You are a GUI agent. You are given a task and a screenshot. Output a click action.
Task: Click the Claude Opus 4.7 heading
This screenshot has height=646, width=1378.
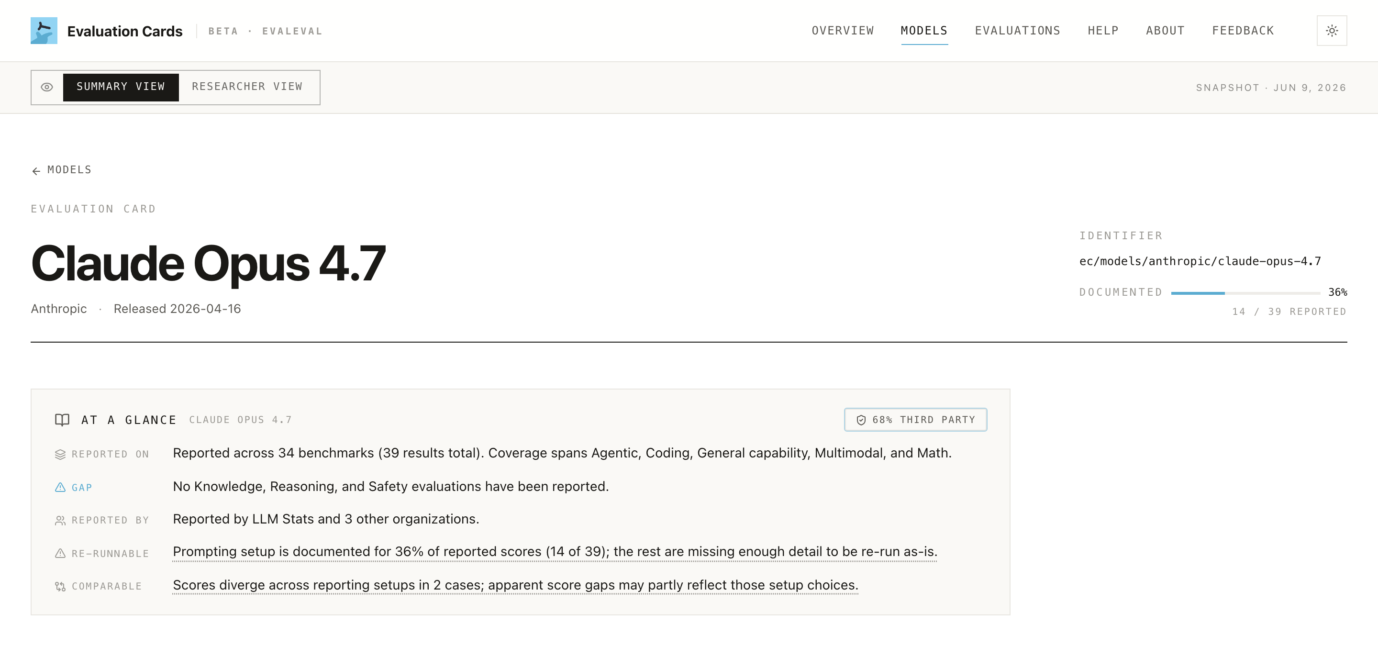[x=208, y=263]
